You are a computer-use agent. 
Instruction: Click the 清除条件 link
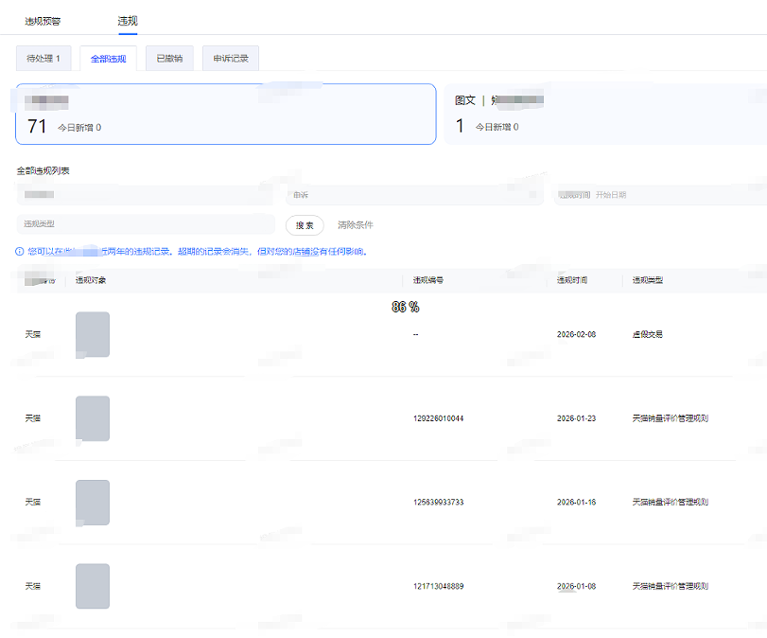[x=356, y=225]
